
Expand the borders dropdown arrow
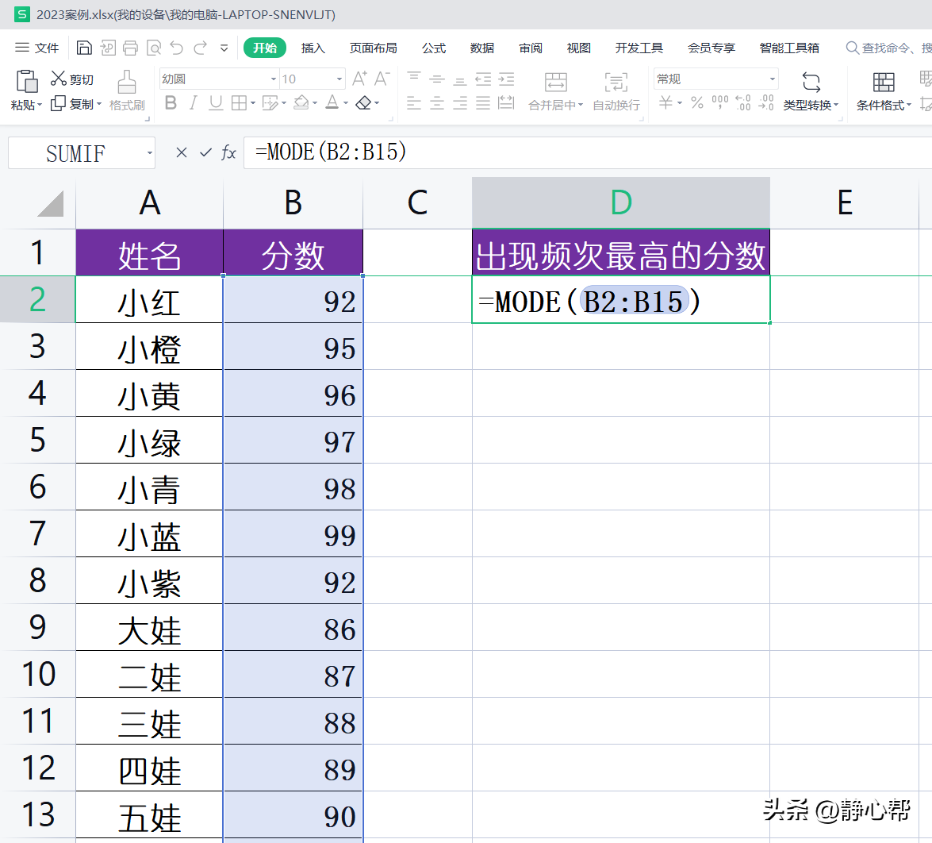(x=253, y=103)
